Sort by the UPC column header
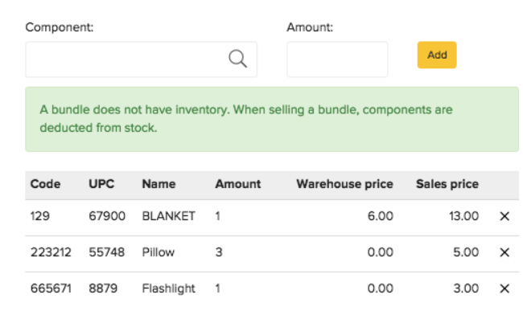The width and height of the screenshot is (523, 311). point(101,184)
